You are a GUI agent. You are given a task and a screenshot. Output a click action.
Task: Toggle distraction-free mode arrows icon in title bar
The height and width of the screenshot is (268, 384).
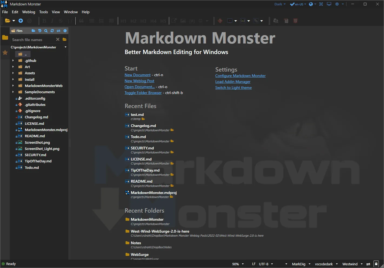(x=321, y=4)
